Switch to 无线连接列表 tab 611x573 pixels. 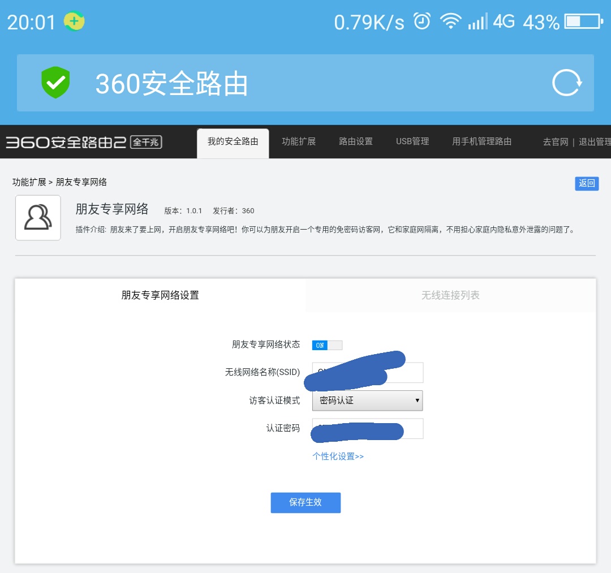tap(450, 295)
